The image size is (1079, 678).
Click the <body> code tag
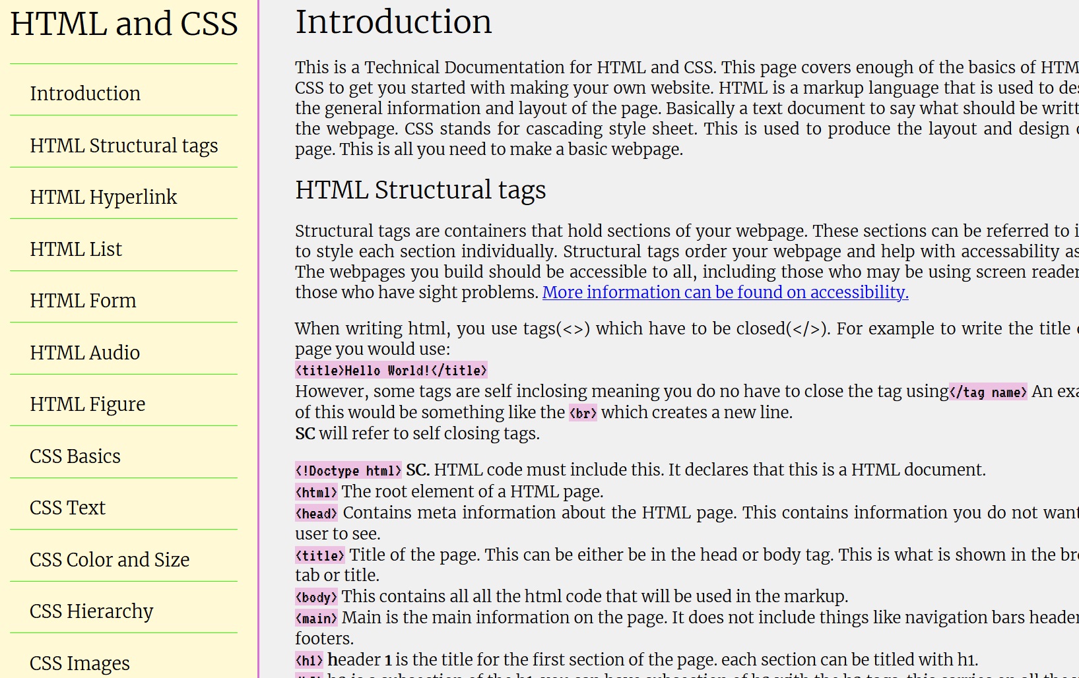tap(316, 598)
